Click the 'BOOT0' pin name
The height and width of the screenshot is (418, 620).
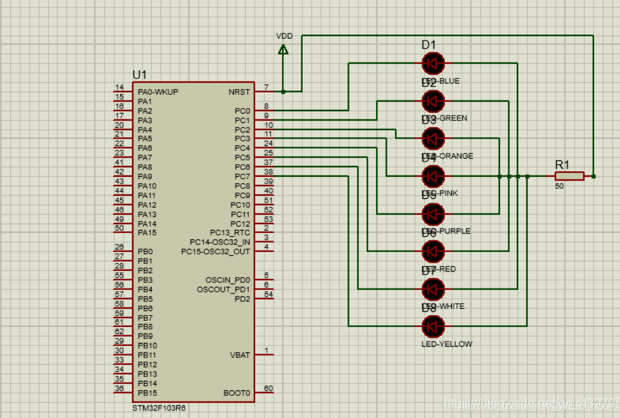click(x=237, y=393)
